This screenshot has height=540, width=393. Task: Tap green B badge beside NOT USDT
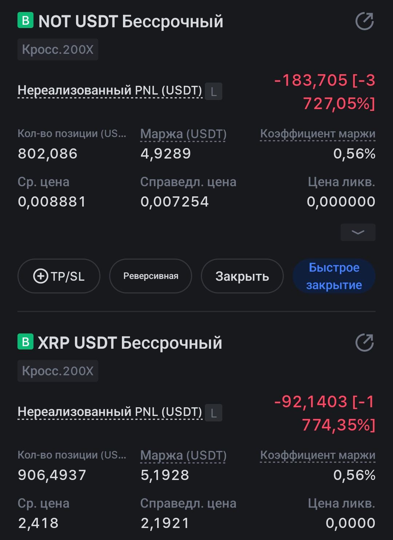click(25, 20)
